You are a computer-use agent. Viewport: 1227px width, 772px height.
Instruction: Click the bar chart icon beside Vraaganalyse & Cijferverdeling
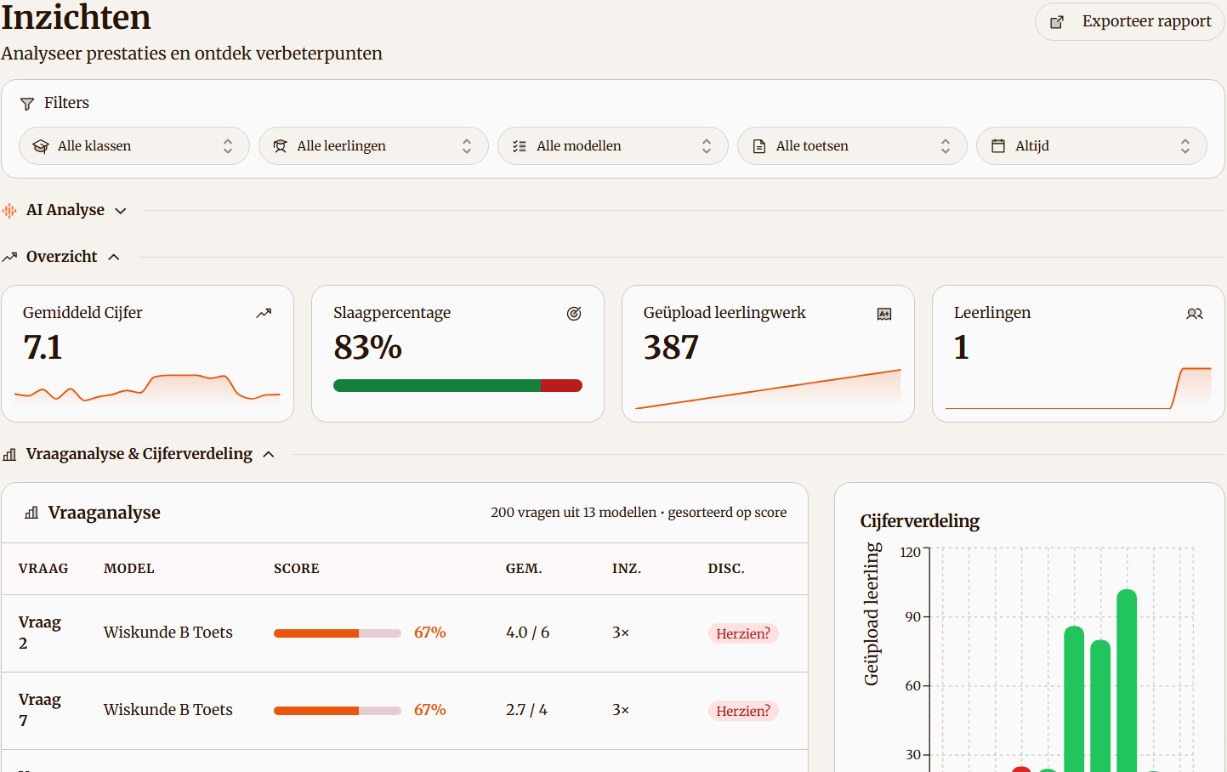9,455
